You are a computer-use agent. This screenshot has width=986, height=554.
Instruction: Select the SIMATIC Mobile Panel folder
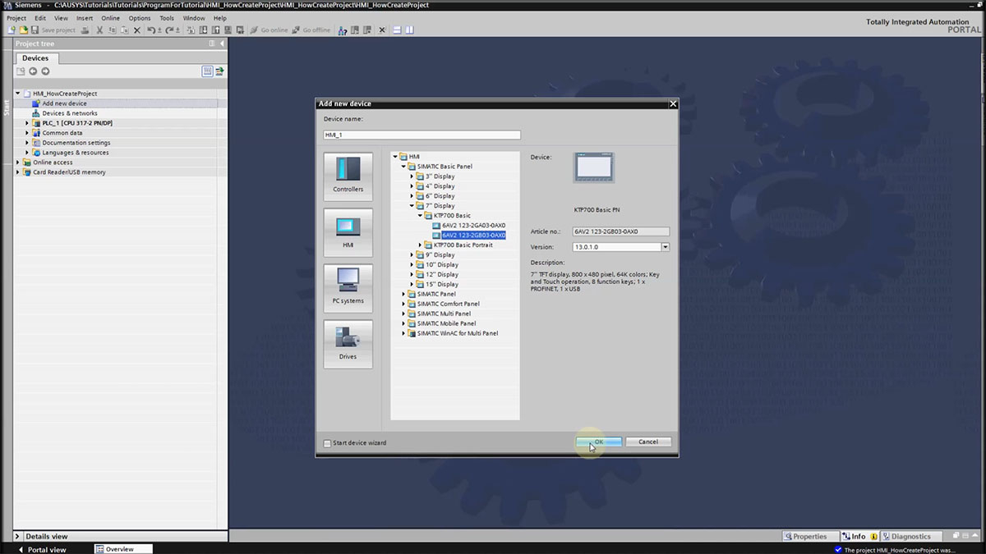pos(446,323)
